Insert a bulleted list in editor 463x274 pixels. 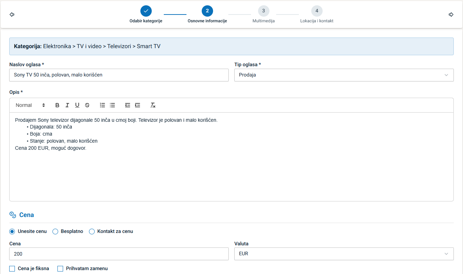[112, 105]
